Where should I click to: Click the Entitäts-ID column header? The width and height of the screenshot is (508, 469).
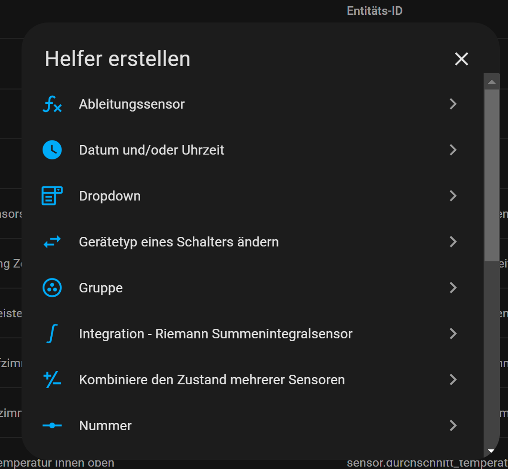tap(375, 11)
